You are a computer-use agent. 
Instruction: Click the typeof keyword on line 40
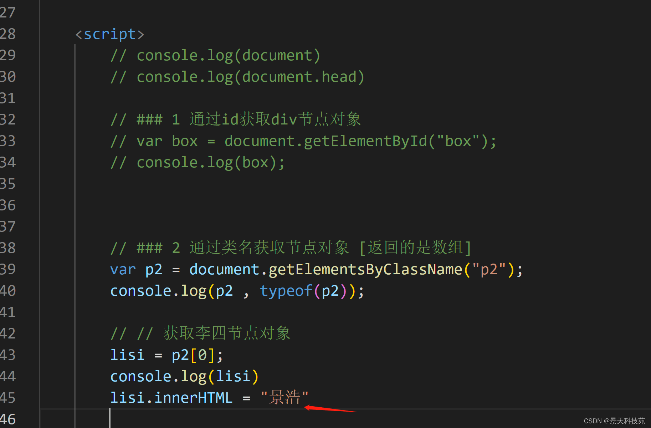[286, 291]
